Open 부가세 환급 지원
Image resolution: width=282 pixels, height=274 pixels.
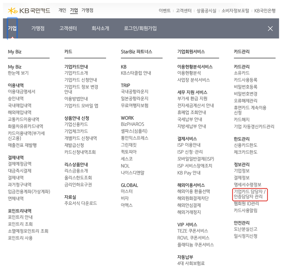click(x=192, y=98)
